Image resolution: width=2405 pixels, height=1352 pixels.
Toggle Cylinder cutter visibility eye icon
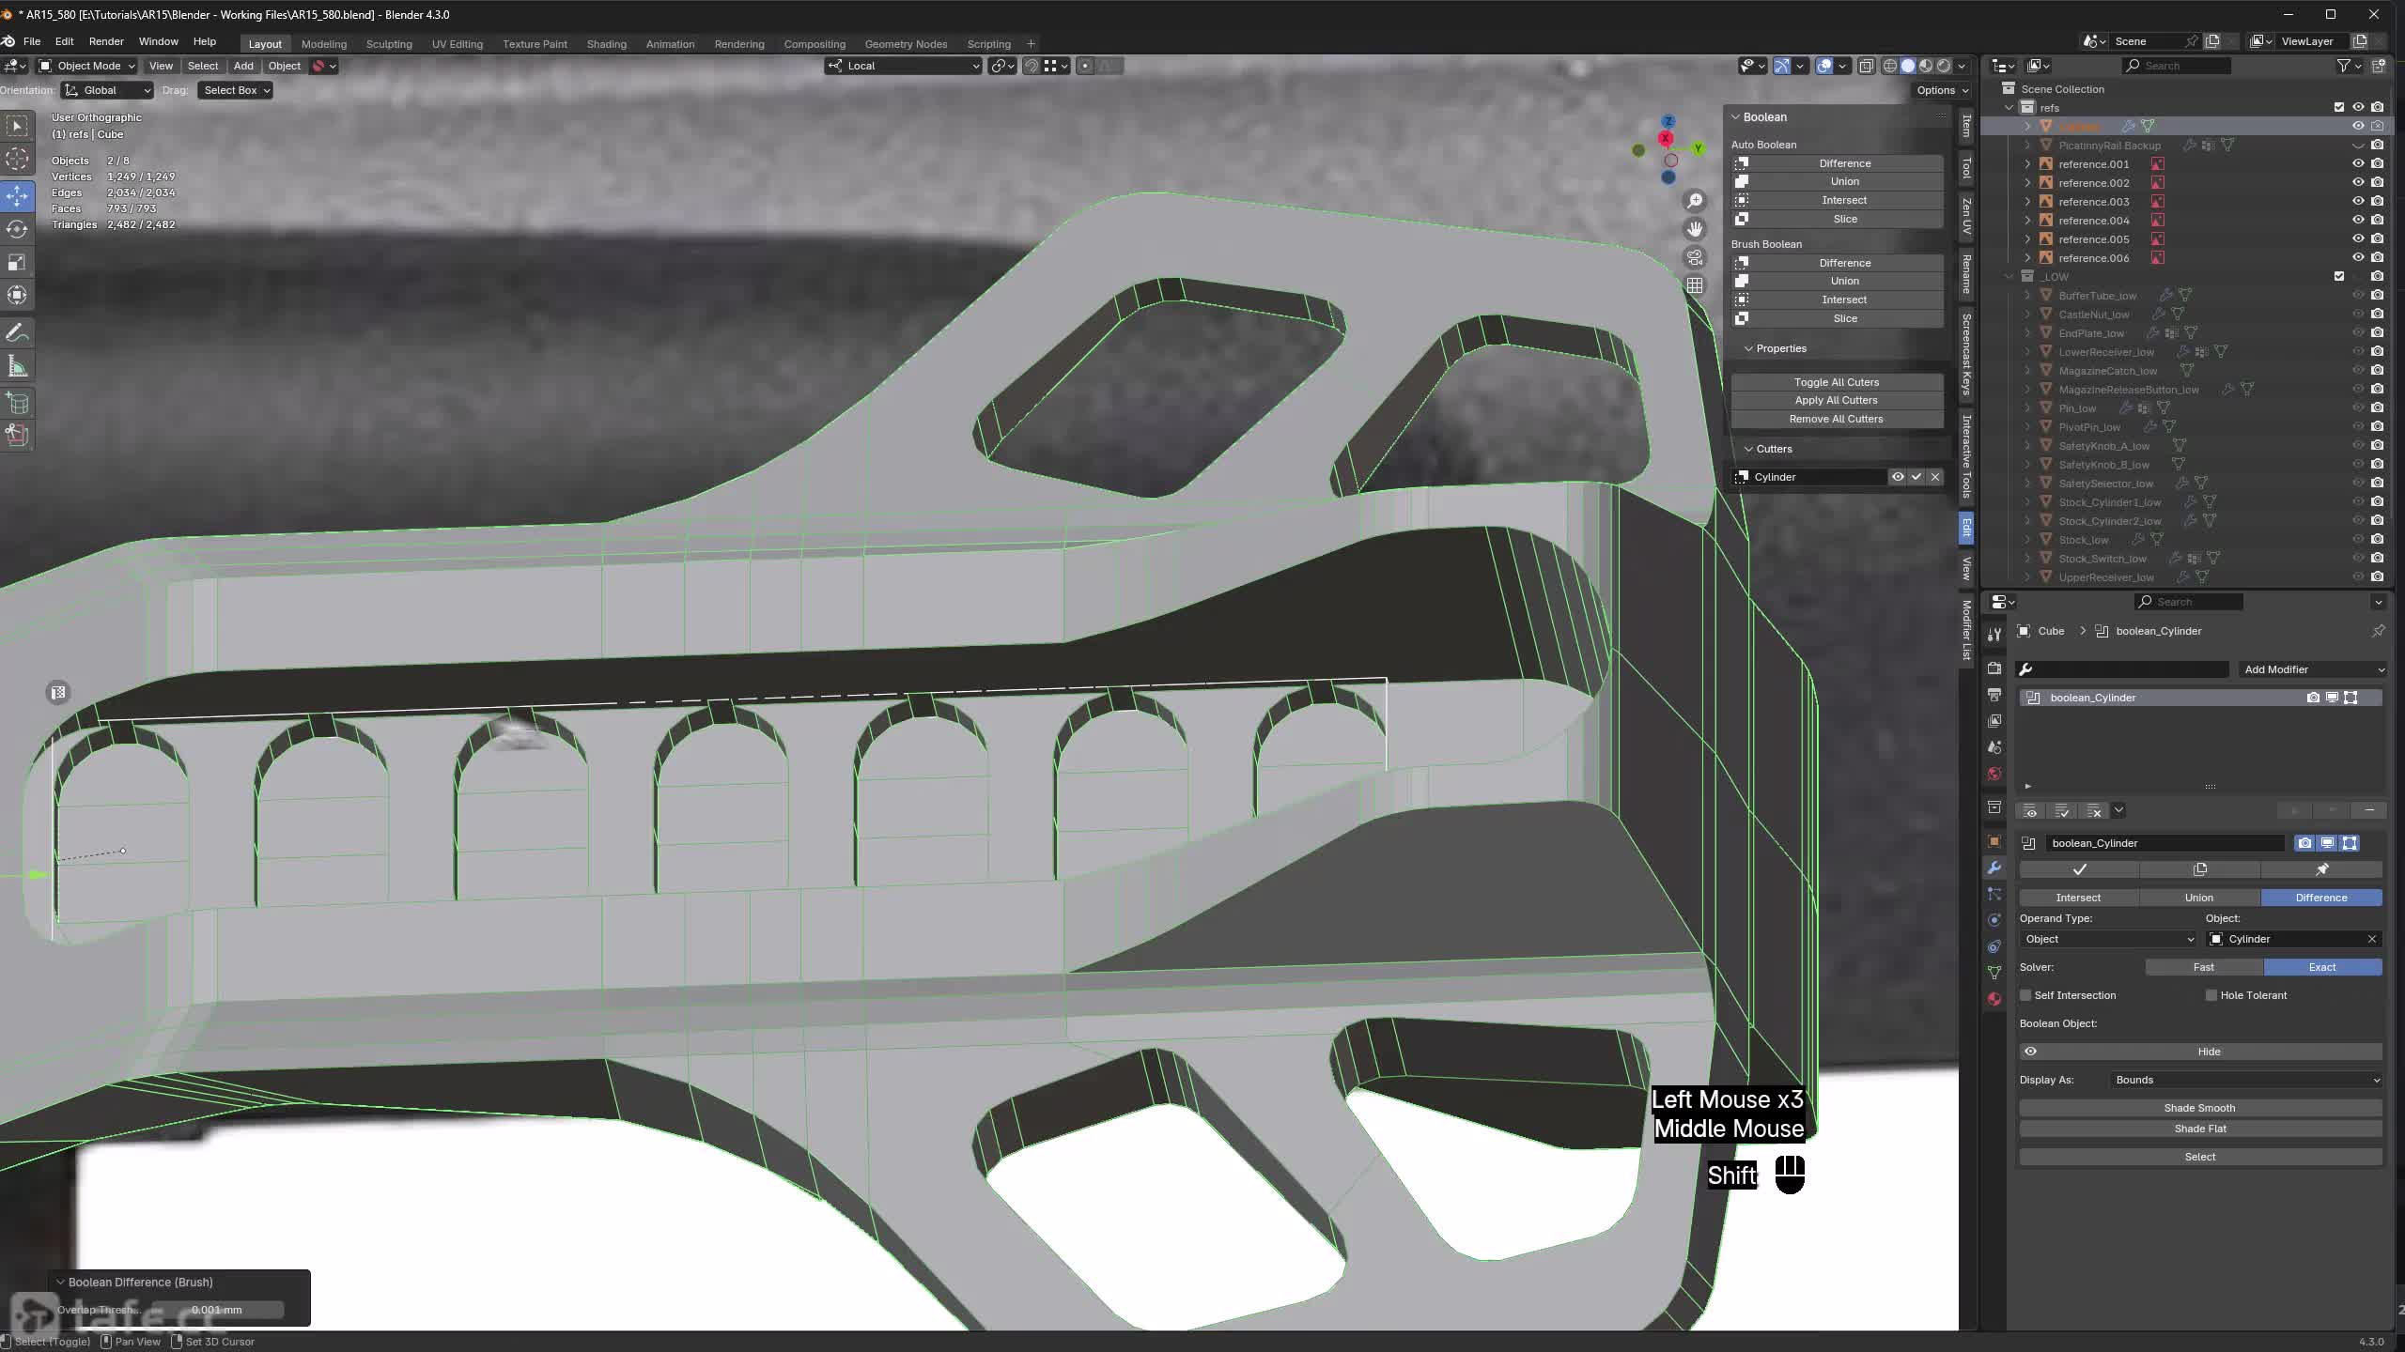pos(1898,477)
